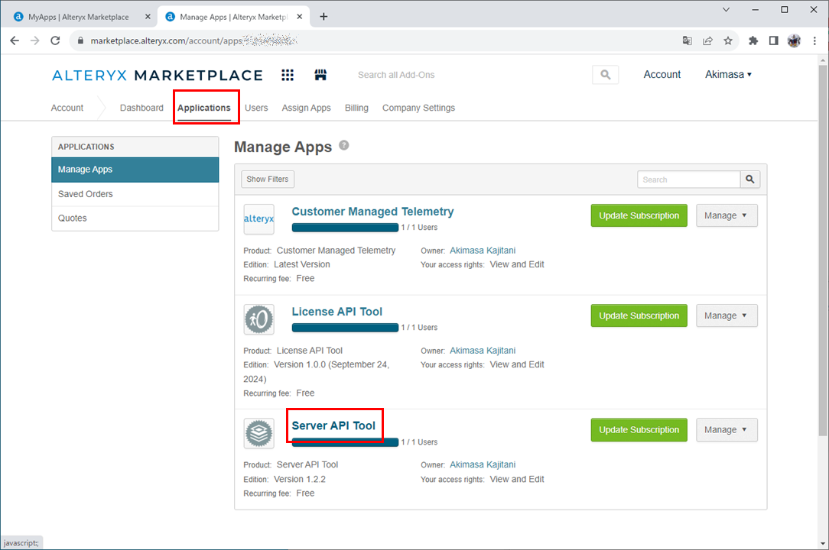Viewport: 829px width, 550px height.
Task: Click the Show Filters button
Action: point(268,180)
